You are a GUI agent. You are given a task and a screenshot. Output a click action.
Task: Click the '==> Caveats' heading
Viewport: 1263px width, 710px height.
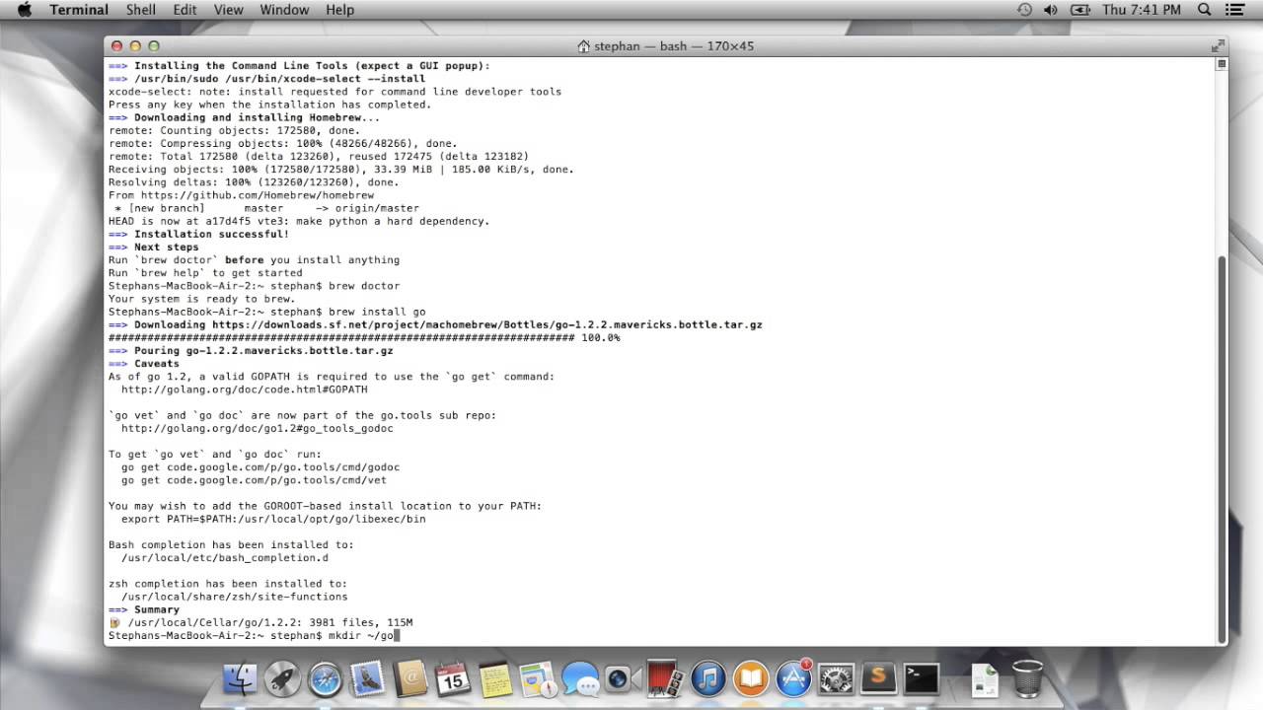(144, 364)
